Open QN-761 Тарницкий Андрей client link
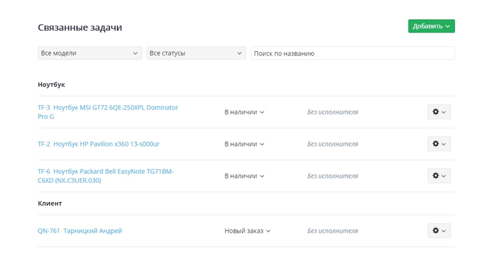 (x=80, y=231)
